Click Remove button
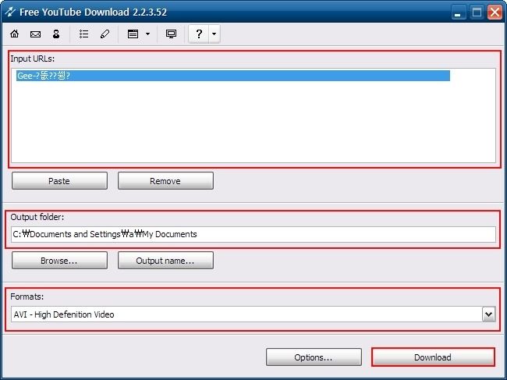507x380 pixels. 165,181
